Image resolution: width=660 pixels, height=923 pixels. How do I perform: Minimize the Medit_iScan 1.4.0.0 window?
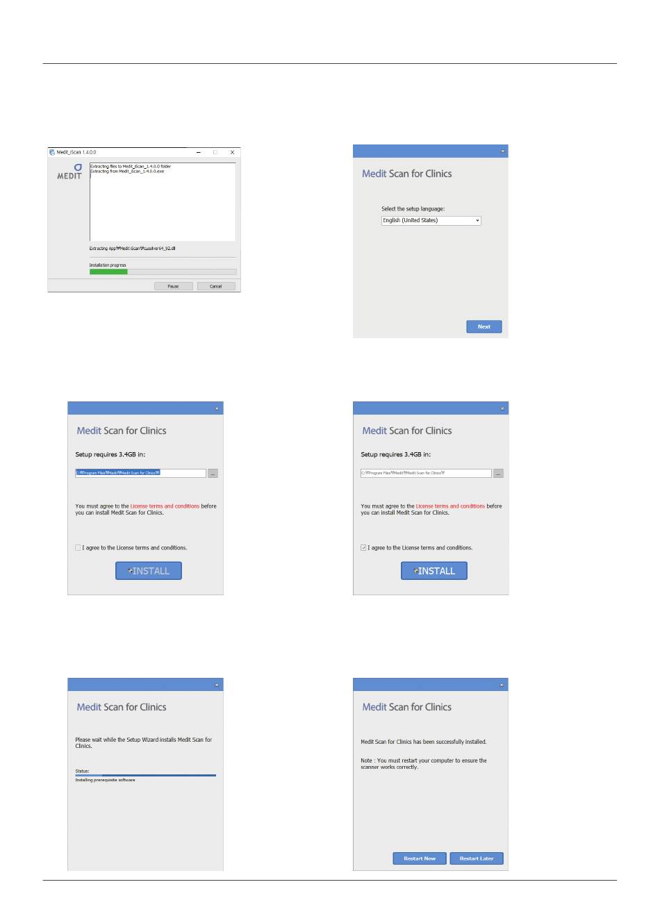199,152
